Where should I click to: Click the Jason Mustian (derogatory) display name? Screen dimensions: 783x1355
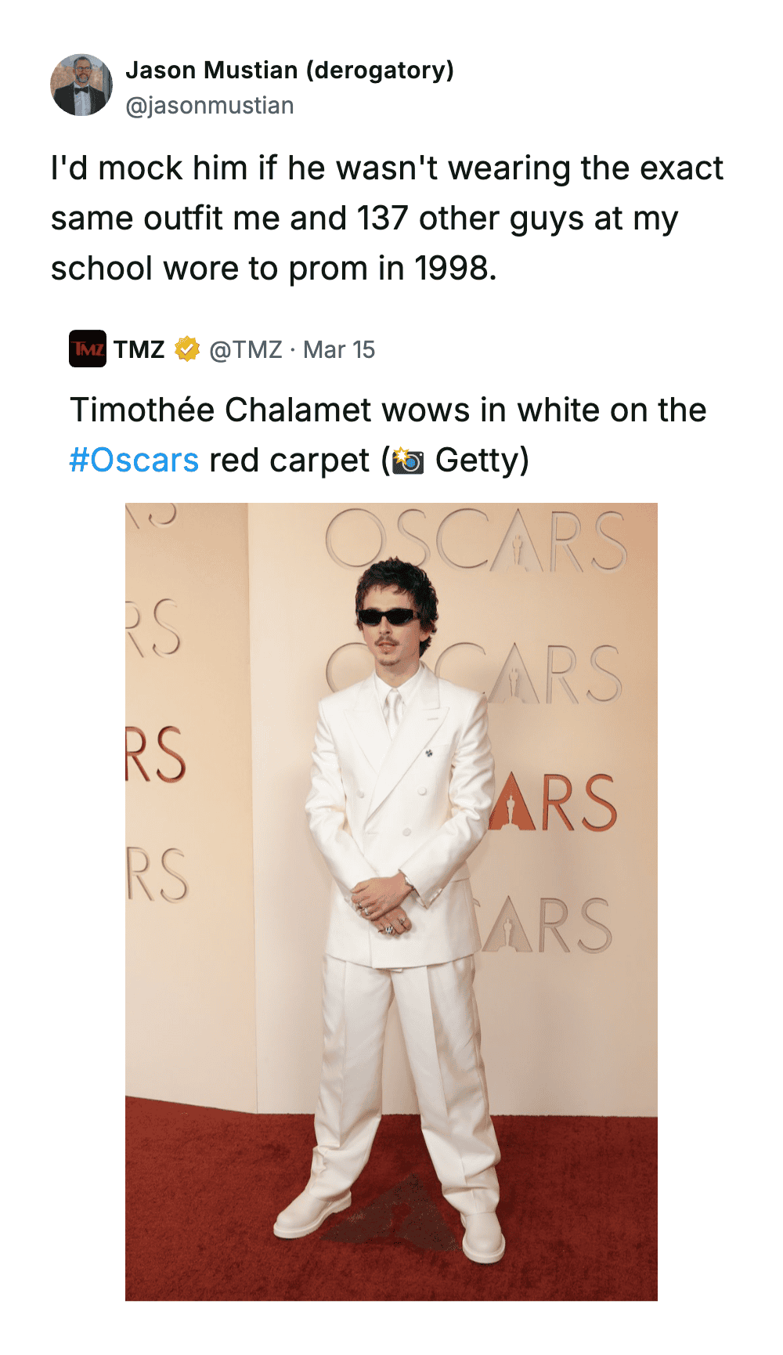point(290,70)
